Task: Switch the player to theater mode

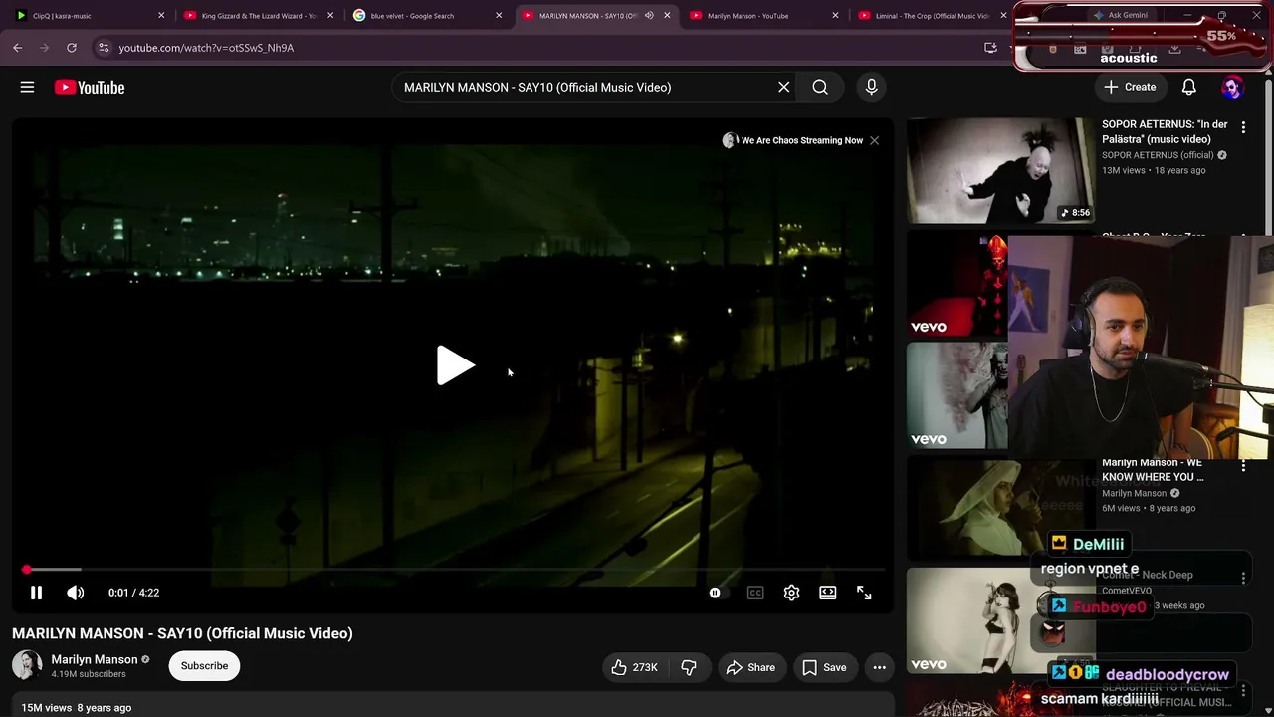Action: [828, 593]
